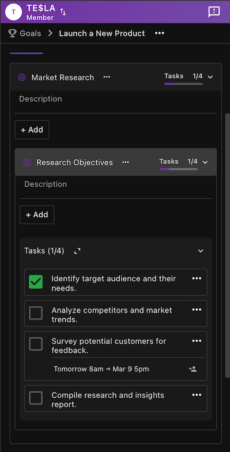Open options for Analyze competitors task

[x=197, y=310]
